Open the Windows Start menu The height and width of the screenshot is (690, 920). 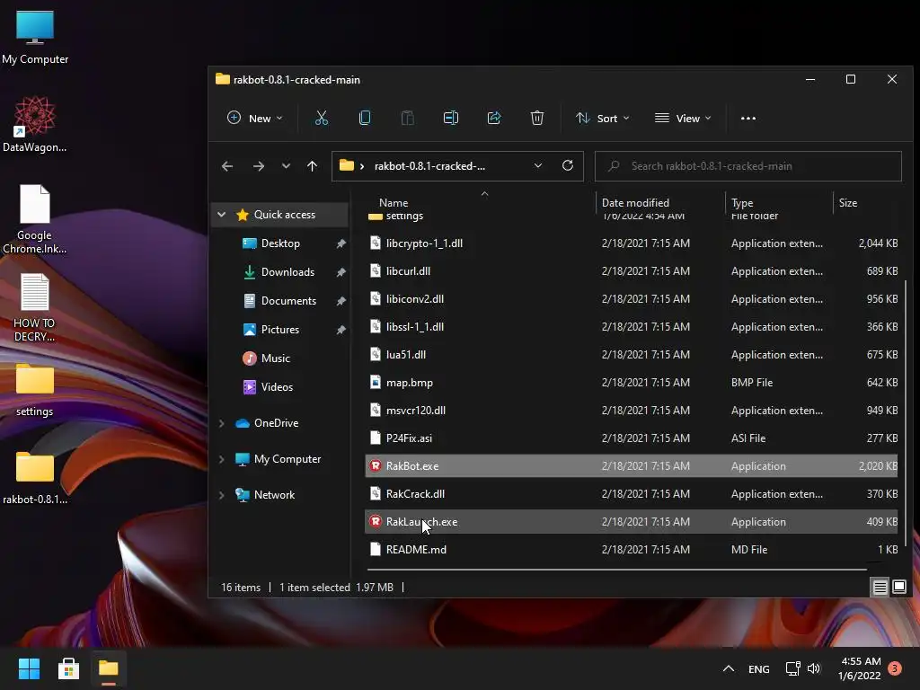point(29,668)
